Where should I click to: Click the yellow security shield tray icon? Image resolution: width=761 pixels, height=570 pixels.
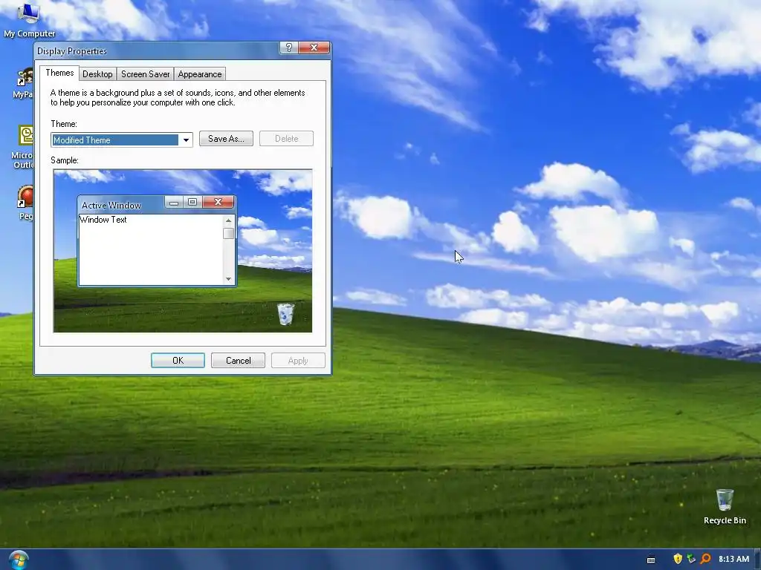point(678,559)
